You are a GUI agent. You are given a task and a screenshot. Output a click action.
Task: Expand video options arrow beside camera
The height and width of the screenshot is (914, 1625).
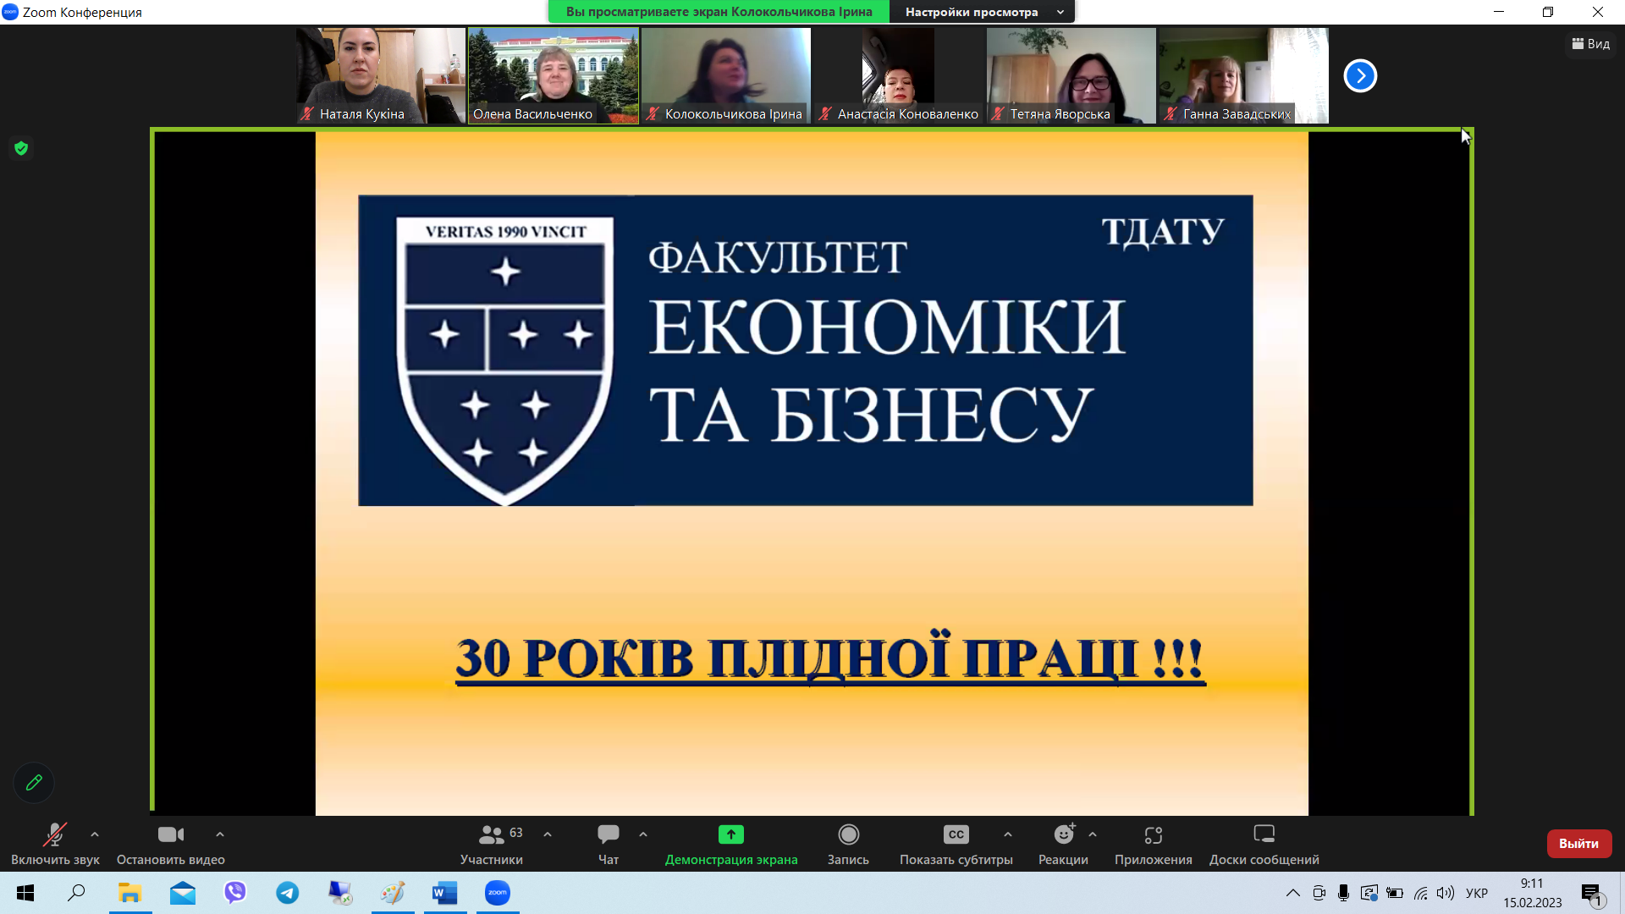[x=220, y=834]
